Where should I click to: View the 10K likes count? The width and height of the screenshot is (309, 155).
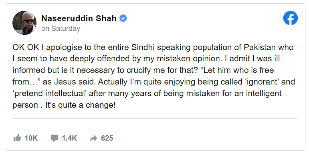tap(31, 138)
